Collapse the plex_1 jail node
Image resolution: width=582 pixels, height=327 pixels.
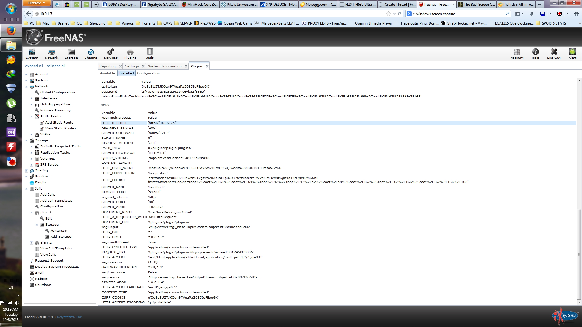32,213
